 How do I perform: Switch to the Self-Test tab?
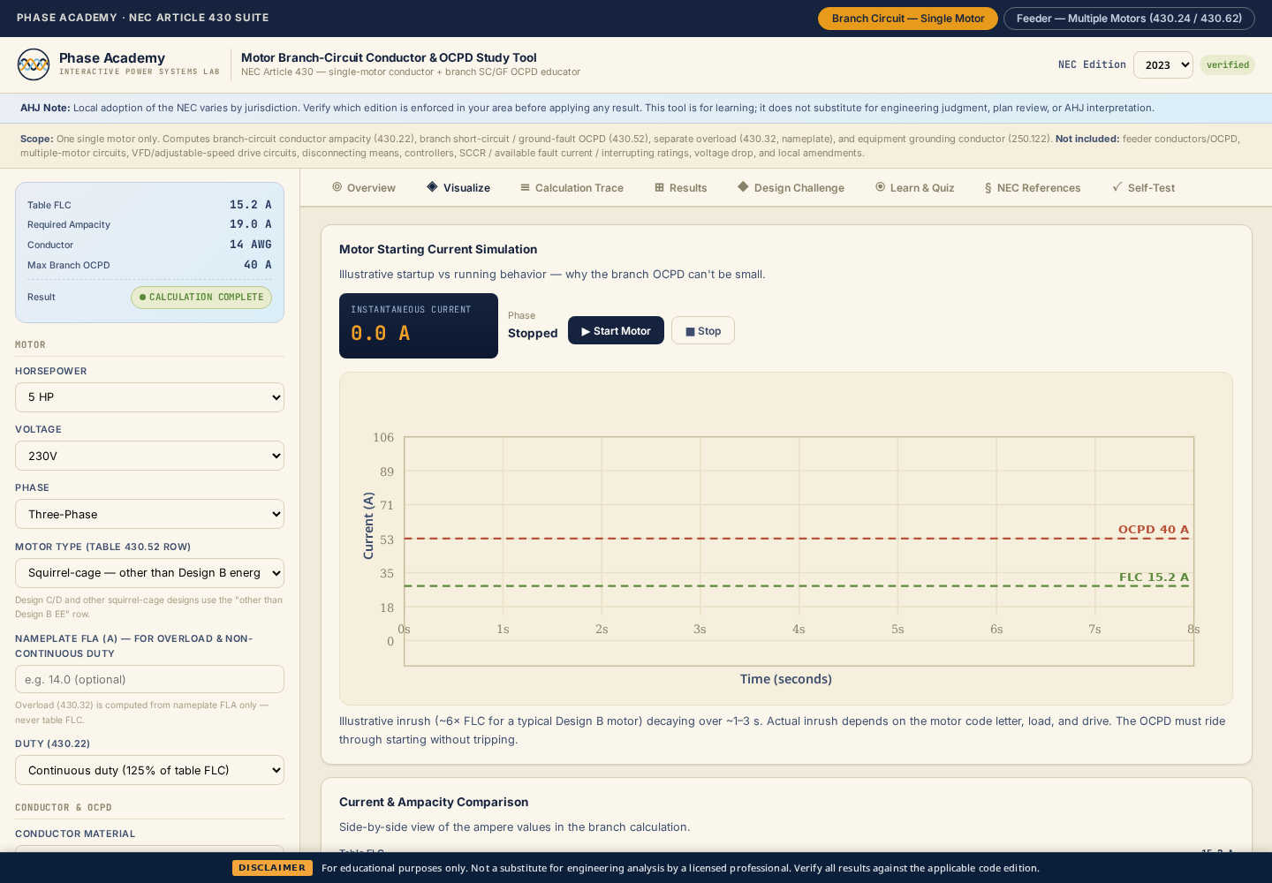(x=1143, y=187)
